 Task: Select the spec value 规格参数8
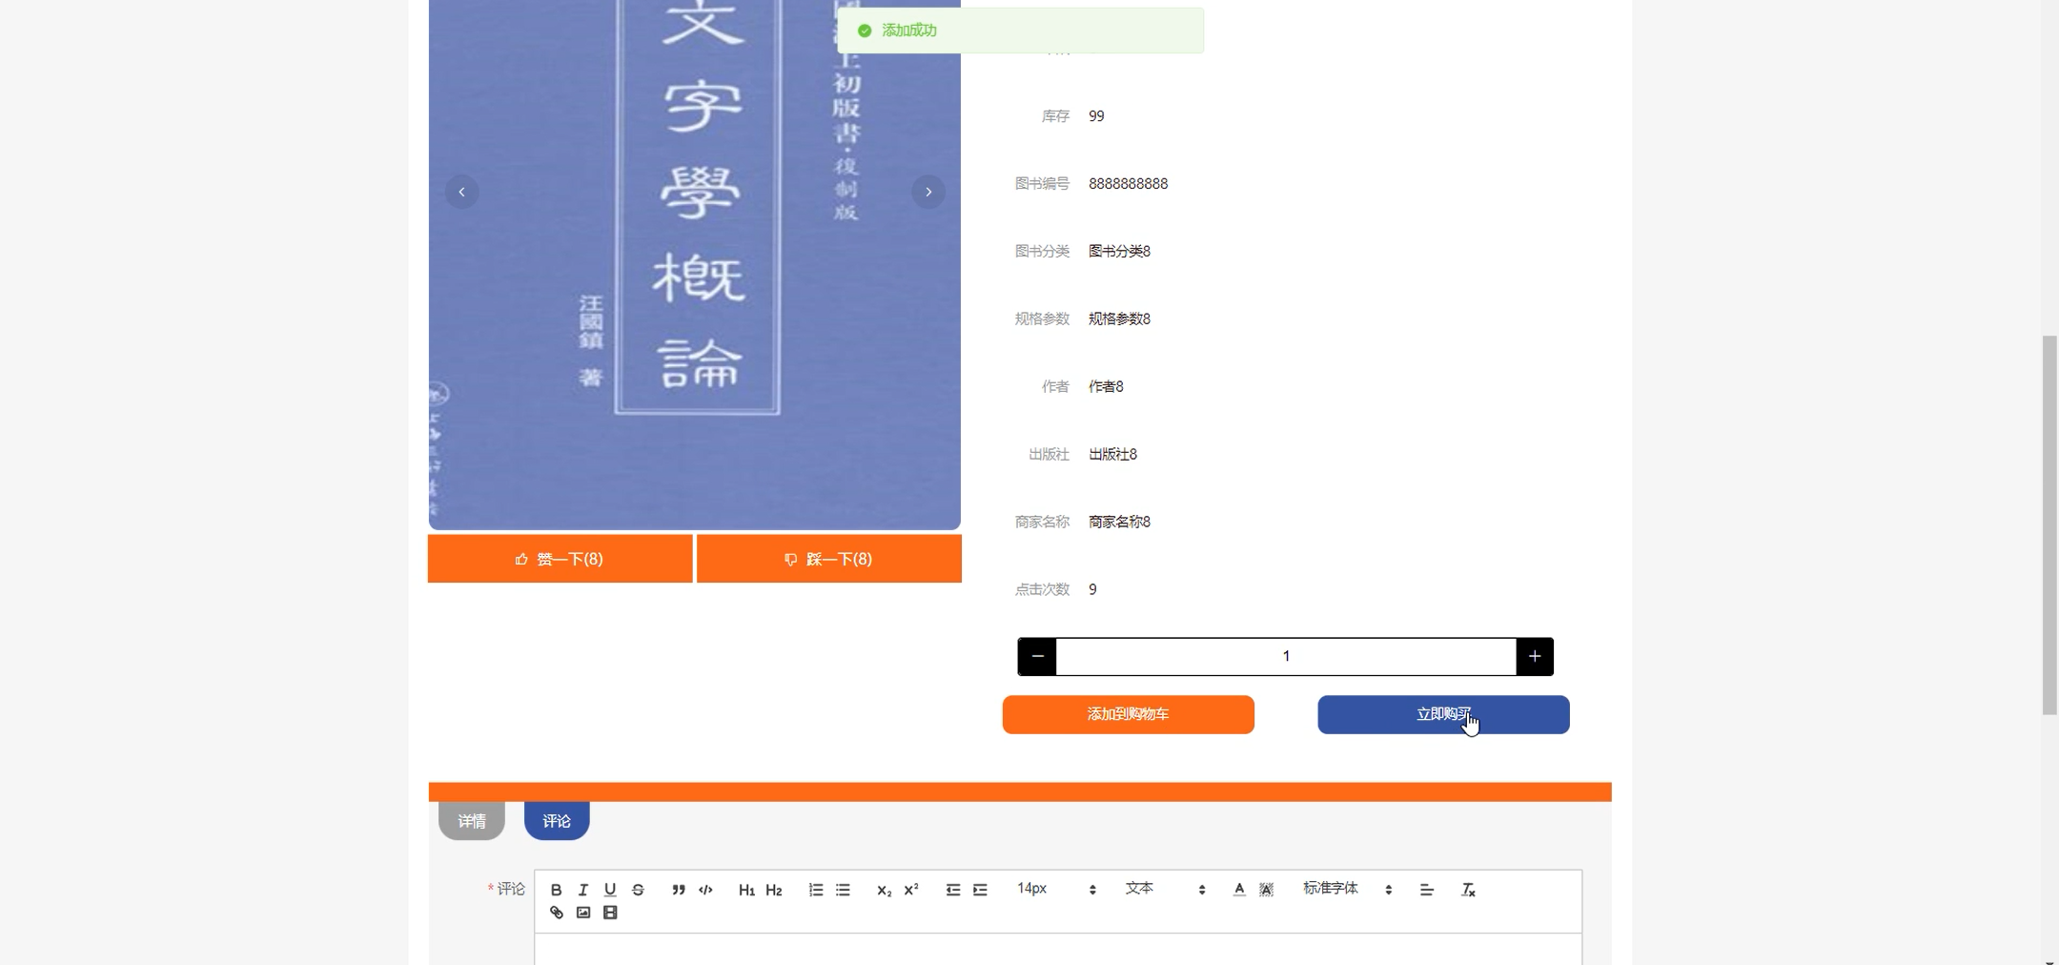tap(1119, 318)
